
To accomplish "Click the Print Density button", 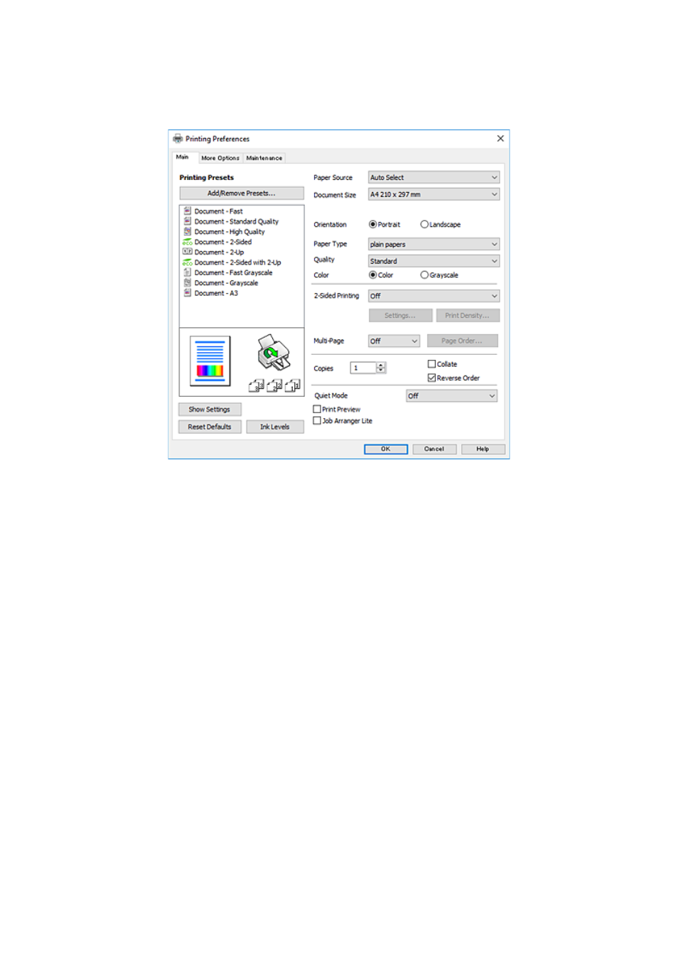I will [468, 315].
